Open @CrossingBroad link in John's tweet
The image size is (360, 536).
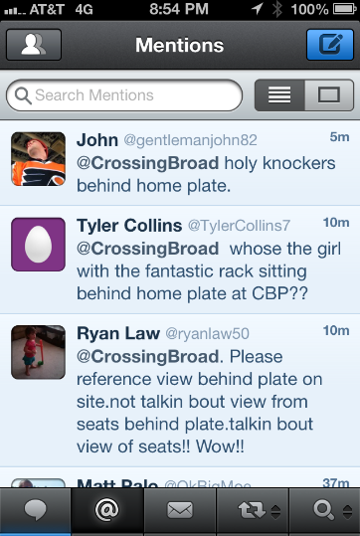pyautogui.click(x=147, y=163)
